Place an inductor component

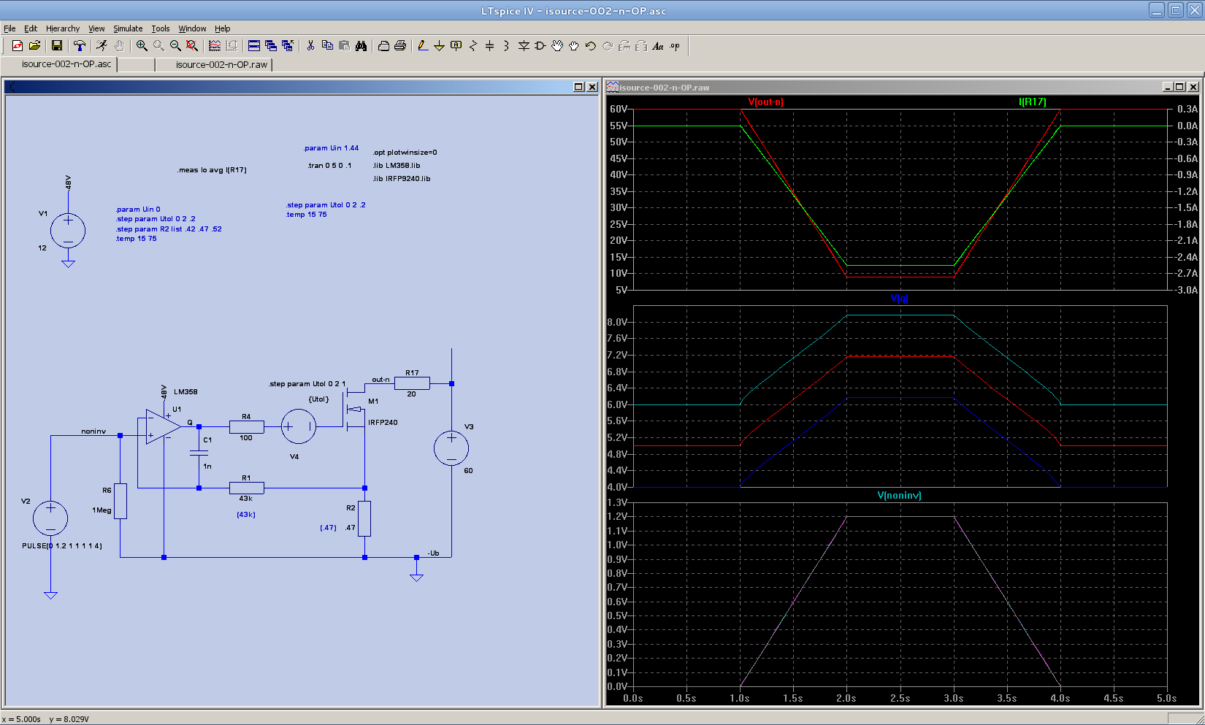click(507, 45)
